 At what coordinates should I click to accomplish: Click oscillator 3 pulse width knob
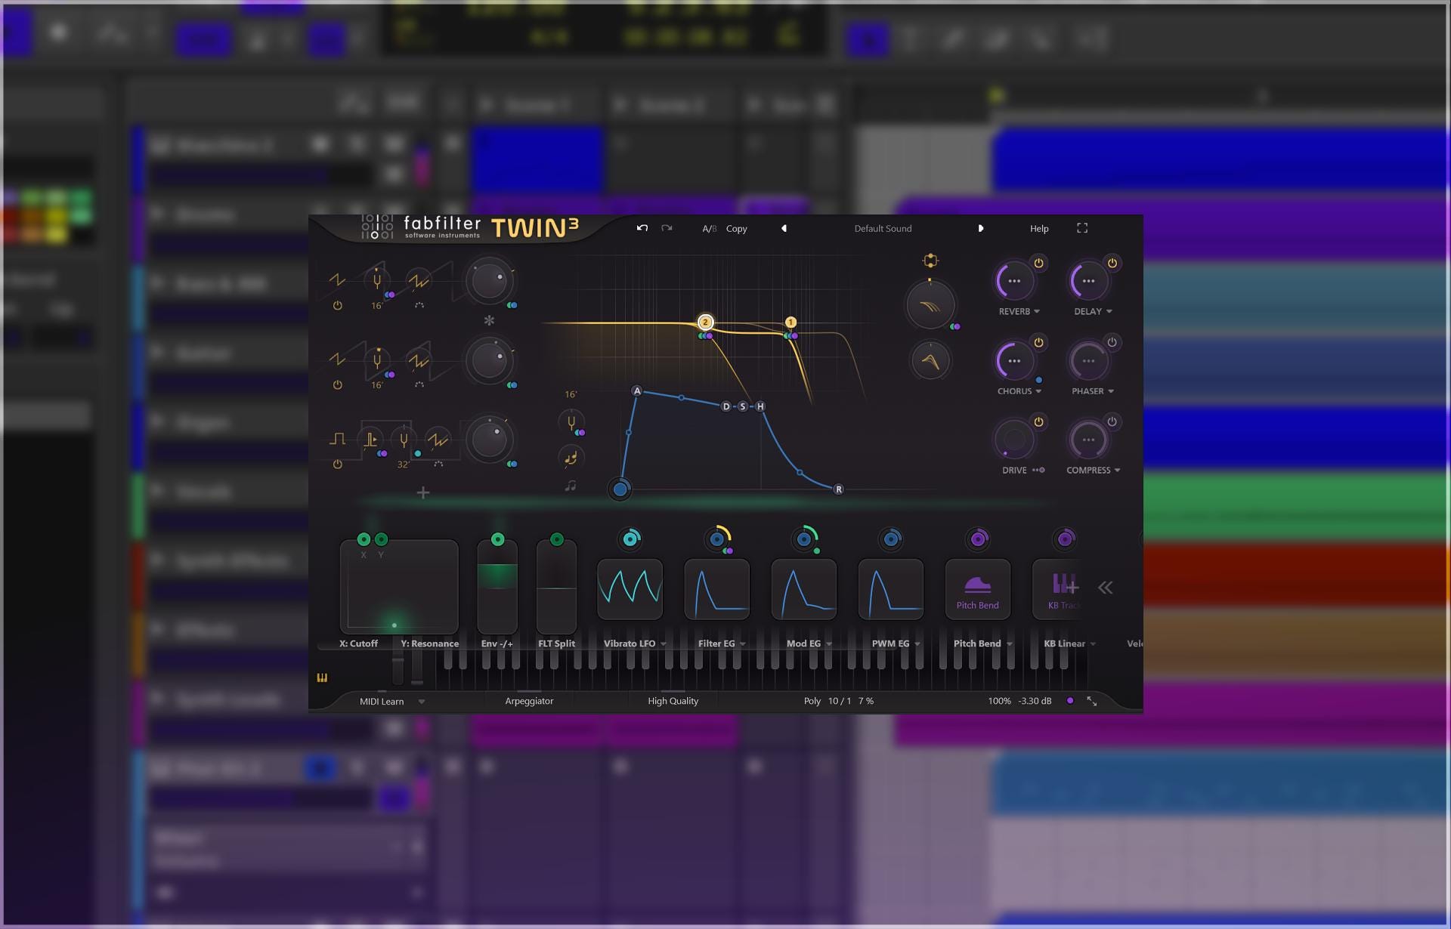(370, 440)
